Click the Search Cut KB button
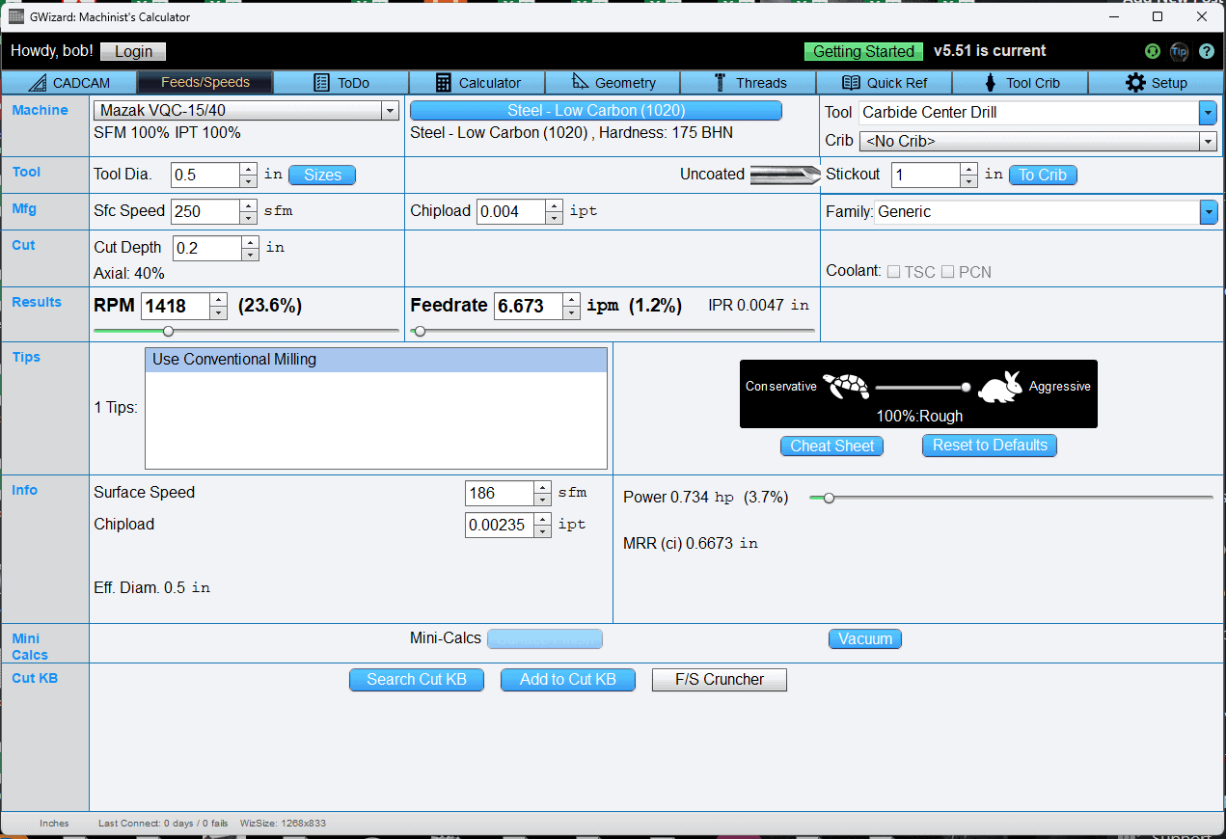The image size is (1226, 839). [x=416, y=680]
